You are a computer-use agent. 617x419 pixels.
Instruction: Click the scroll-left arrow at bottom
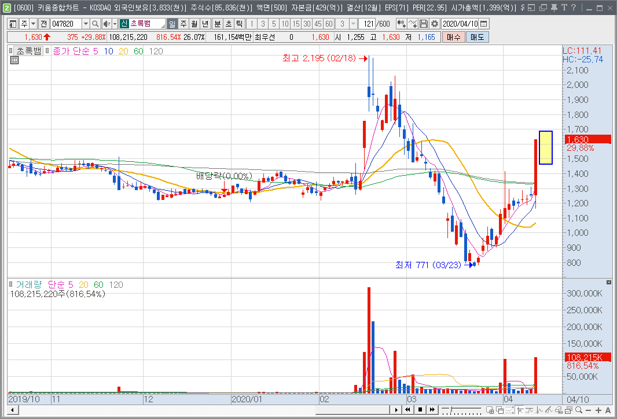[x=13, y=410]
